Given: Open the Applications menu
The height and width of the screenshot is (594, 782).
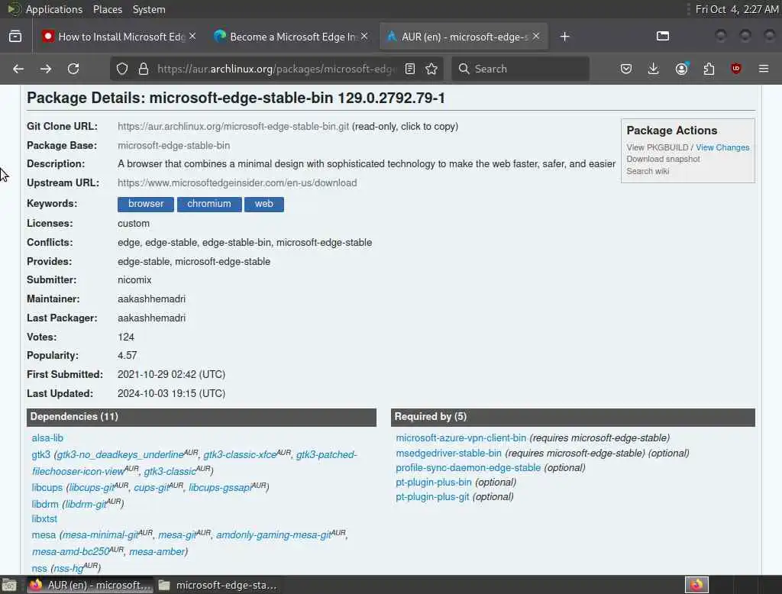Looking at the screenshot, I should pos(54,9).
